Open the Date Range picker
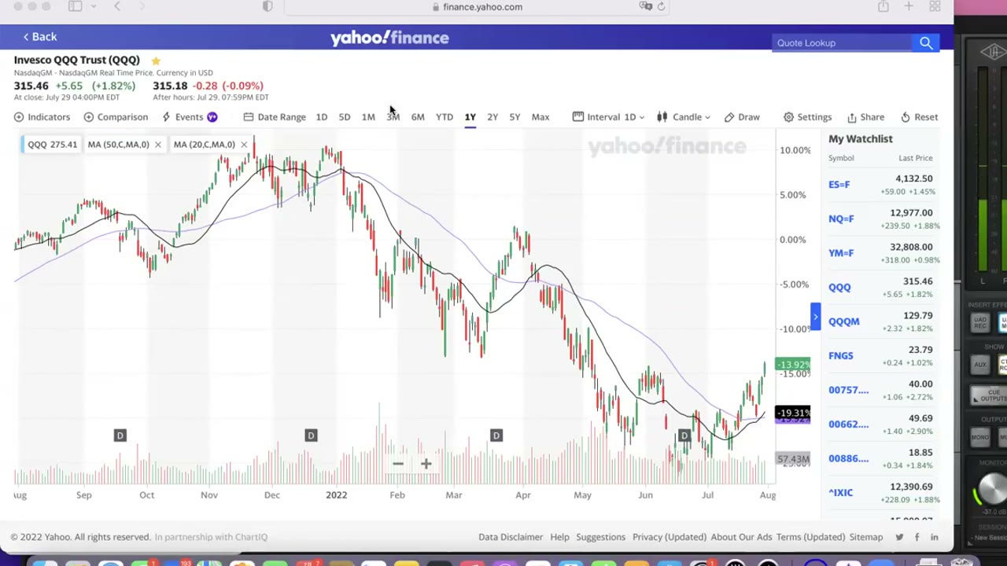The width and height of the screenshot is (1007, 566). tap(275, 117)
